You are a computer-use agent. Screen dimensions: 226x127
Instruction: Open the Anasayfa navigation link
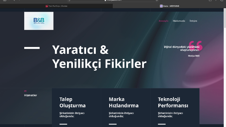point(164,21)
